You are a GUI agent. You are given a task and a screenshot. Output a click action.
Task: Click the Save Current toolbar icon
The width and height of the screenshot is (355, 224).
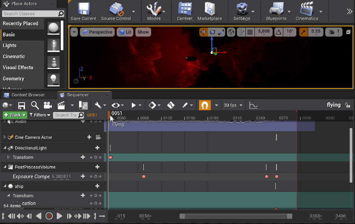[x=84, y=9]
